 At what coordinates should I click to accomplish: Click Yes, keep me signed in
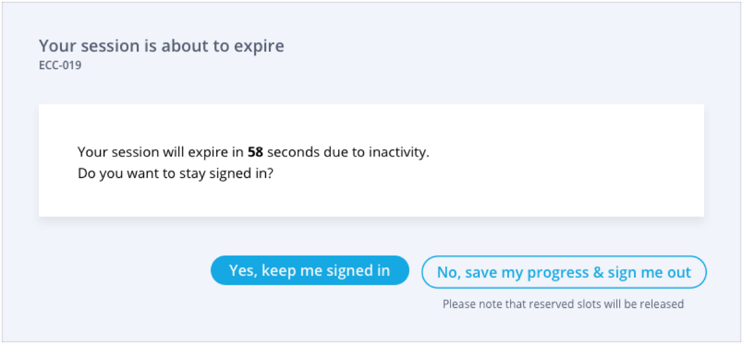click(x=310, y=270)
